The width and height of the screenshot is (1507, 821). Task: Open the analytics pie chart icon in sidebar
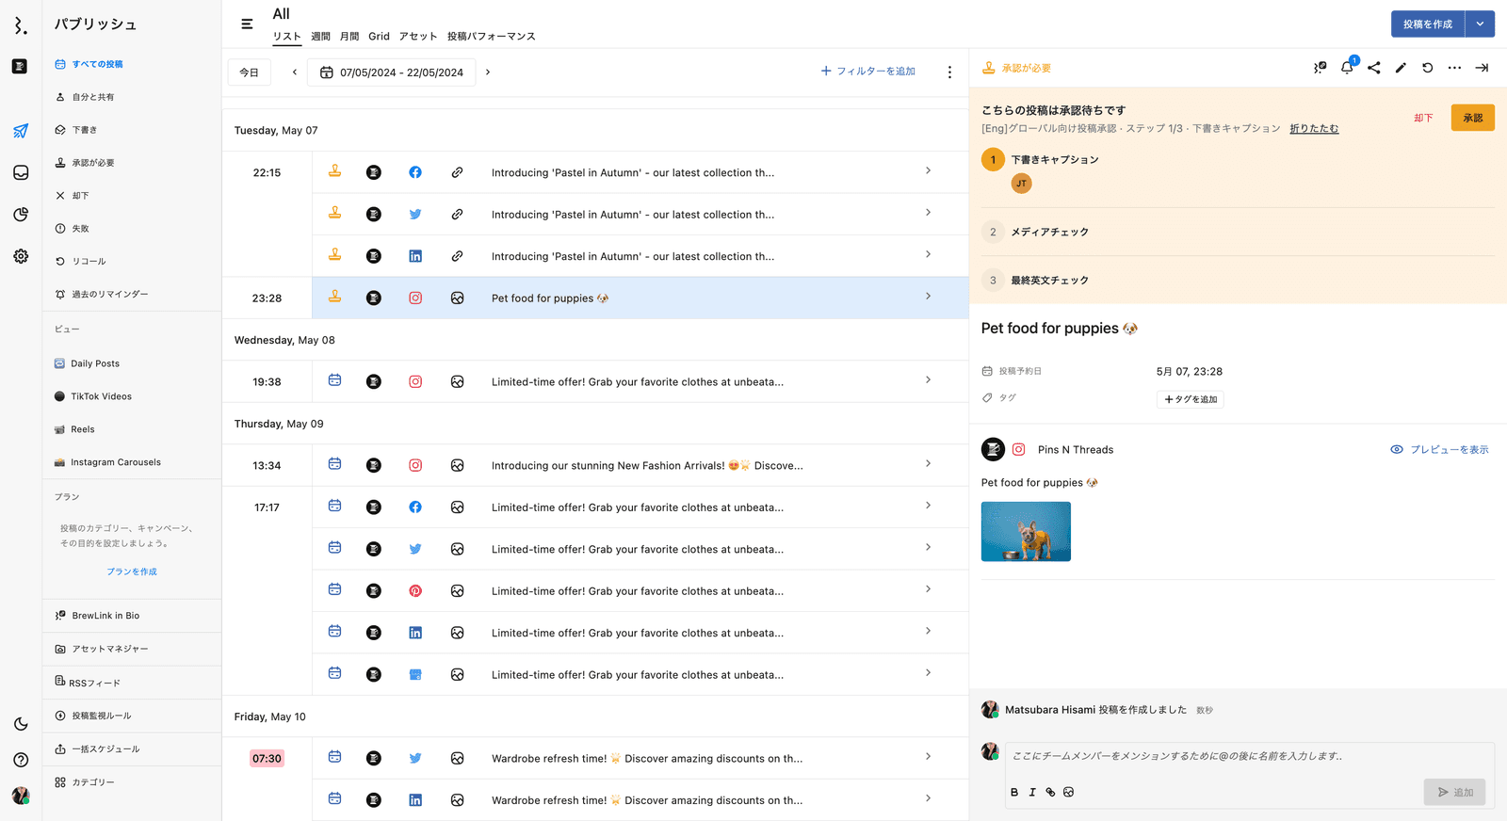[21, 215]
